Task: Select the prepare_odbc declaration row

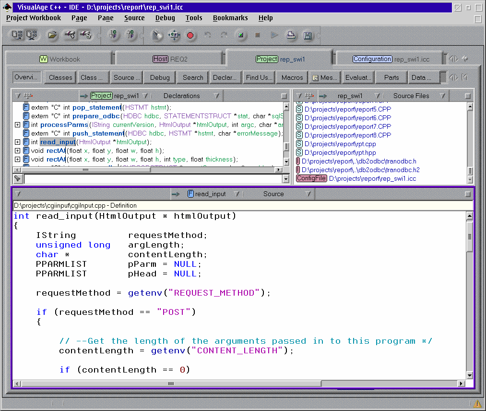Action: click(153, 116)
